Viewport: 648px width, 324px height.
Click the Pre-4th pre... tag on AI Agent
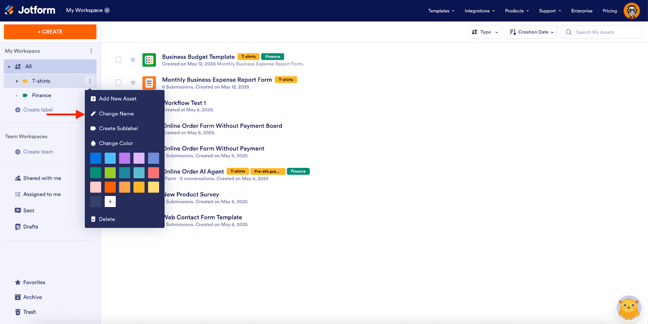[x=268, y=172]
